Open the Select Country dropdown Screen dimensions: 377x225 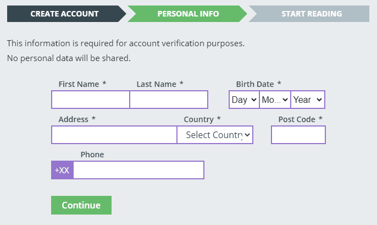tap(215, 135)
